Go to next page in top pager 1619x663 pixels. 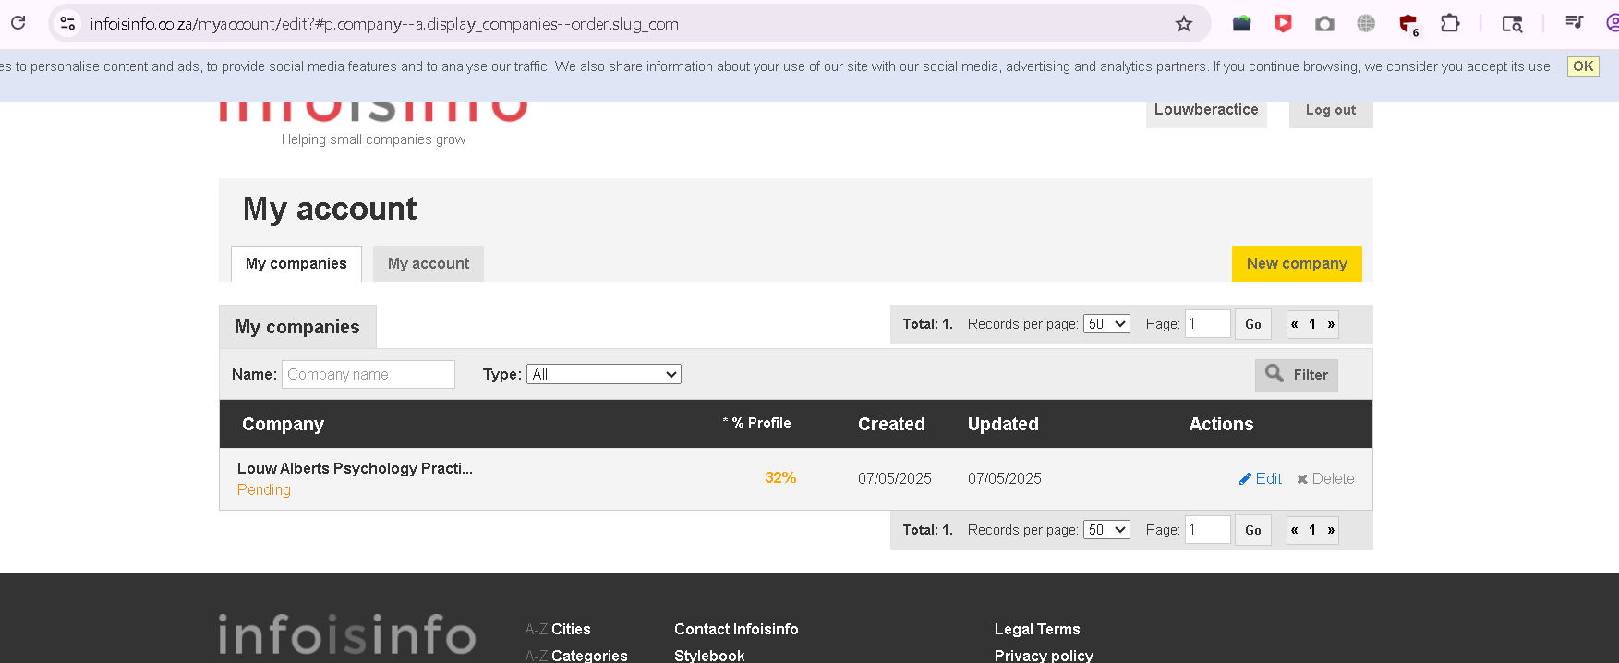(1331, 324)
